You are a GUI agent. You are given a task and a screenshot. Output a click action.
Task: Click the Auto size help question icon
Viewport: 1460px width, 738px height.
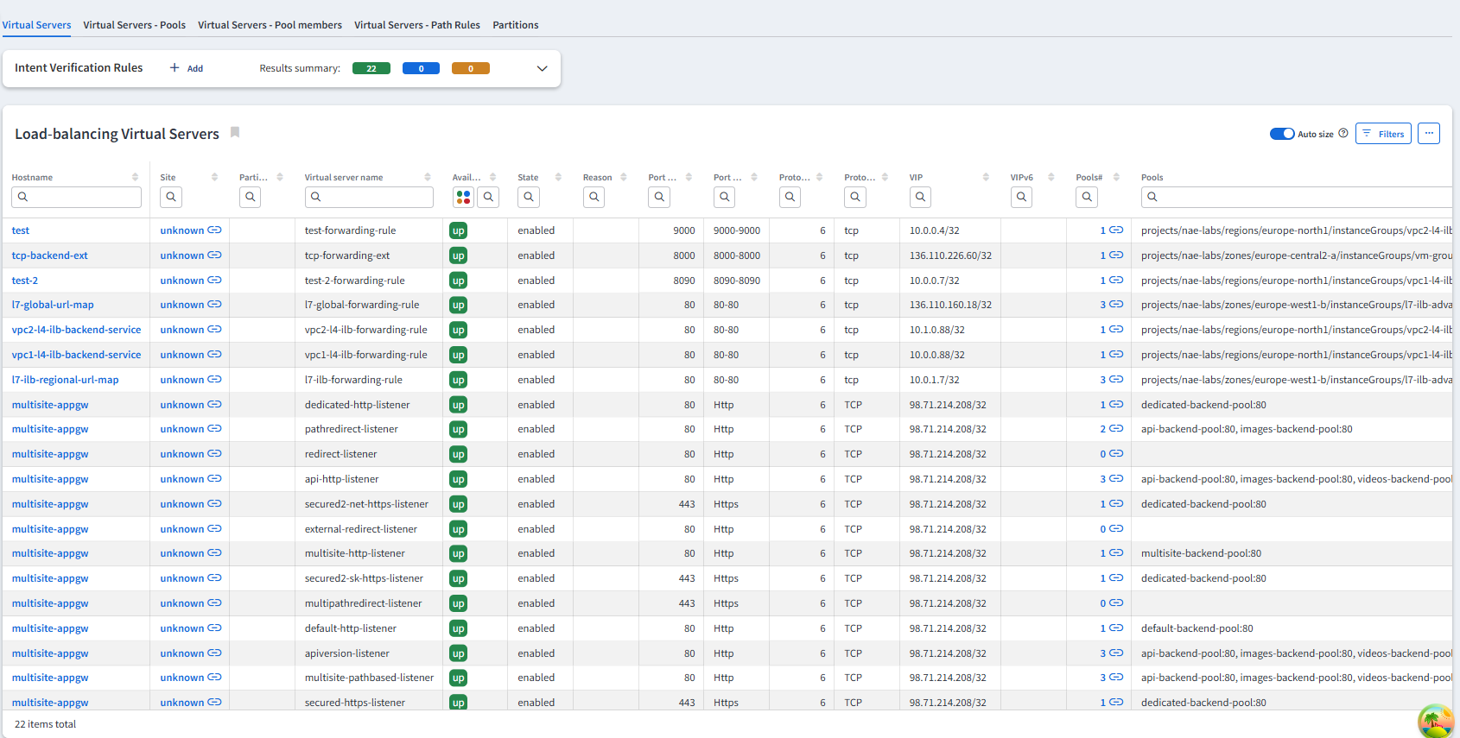tap(1343, 134)
